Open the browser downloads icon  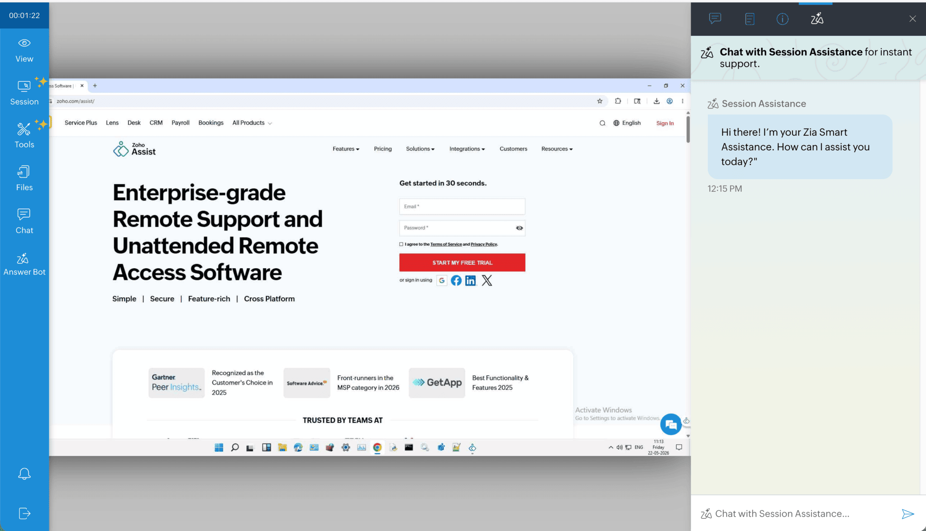pos(656,101)
